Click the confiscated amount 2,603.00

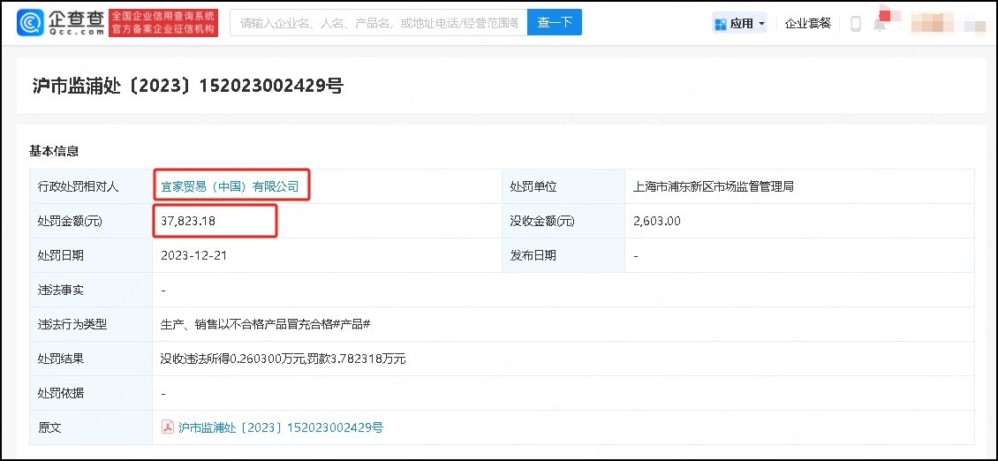pos(657,221)
